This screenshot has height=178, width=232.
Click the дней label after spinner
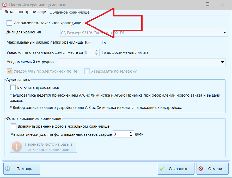pos(139,134)
